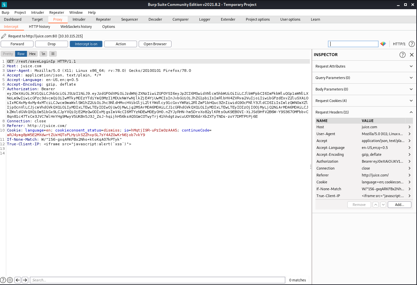Go to the next search match arrow

pyautogui.click(x=25, y=280)
